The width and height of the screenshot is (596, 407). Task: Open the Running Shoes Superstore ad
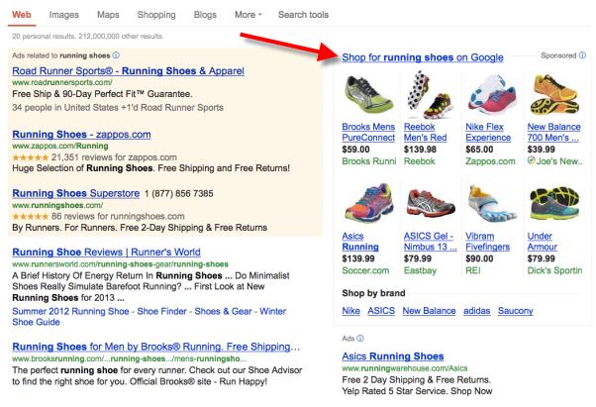75,193
